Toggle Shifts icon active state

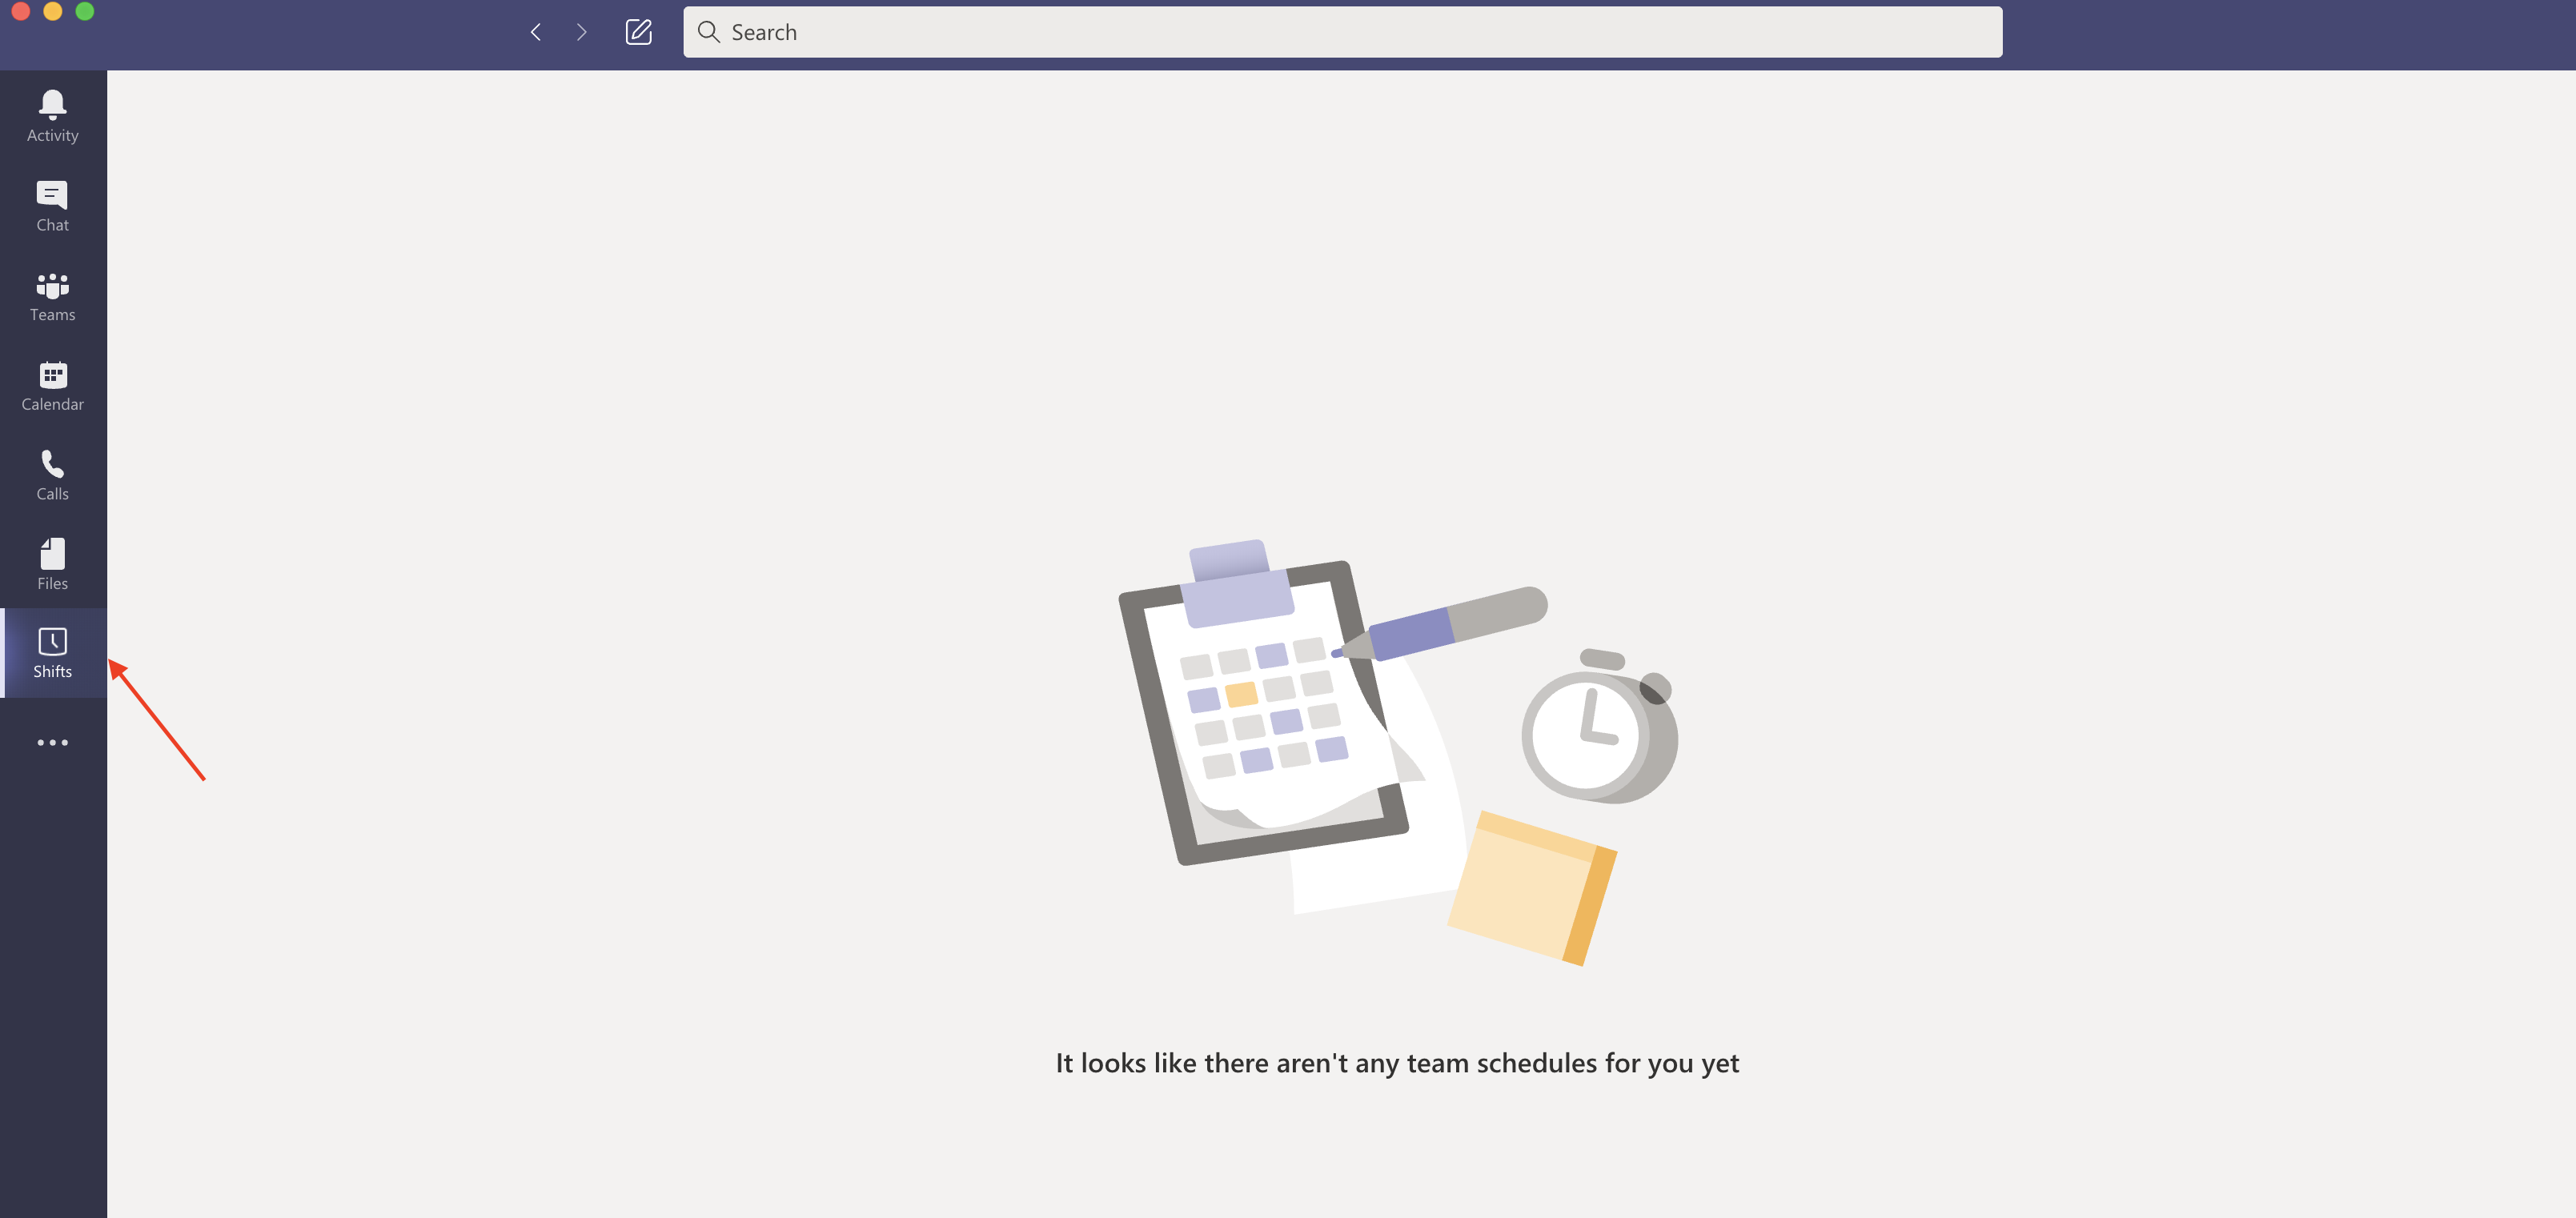pos(53,651)
